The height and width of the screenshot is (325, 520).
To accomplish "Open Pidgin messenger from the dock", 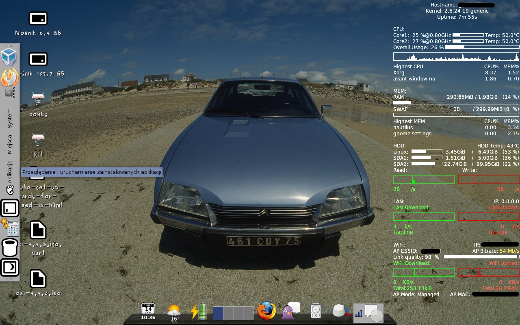I will (291, 311).
